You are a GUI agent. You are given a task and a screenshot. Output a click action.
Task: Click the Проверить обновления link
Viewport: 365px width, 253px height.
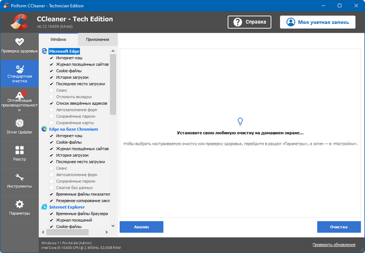point(336,244)
